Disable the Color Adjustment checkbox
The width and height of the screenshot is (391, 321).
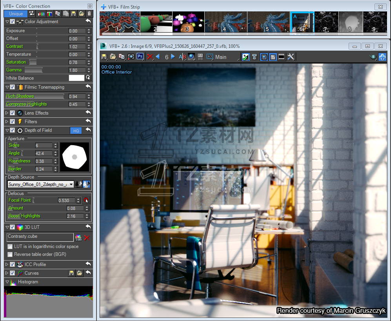tap(12, 22)
